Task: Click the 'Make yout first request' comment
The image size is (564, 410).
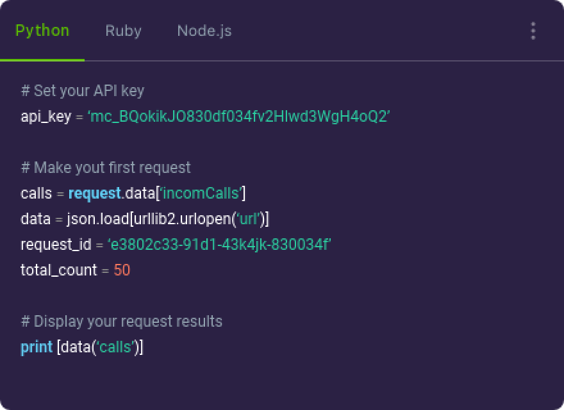Action: [x=106, y=167]
